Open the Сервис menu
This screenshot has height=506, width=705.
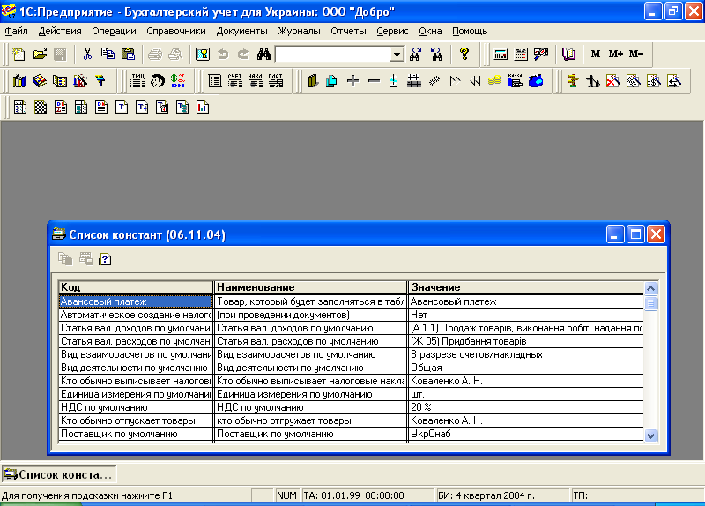click(x=392, y=31)
